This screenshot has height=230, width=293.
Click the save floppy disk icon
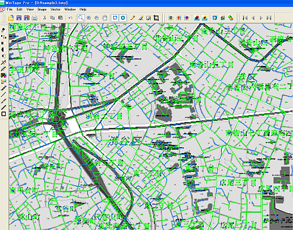pos(19,18)
